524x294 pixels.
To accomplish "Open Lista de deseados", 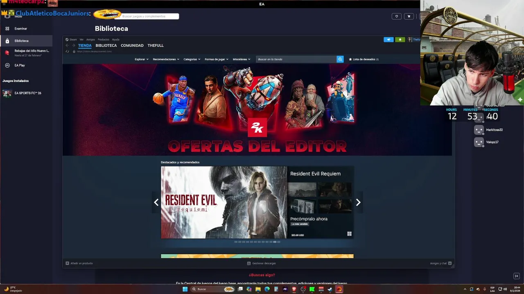I will tap(364, 59).
